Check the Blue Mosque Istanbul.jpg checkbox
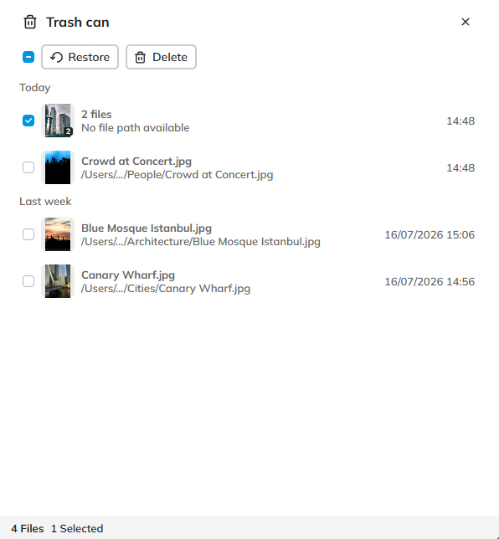 pos(28,234)
